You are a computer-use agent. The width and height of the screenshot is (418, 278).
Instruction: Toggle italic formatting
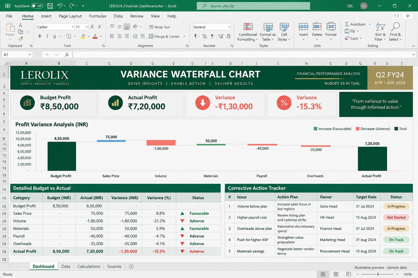pos(47,36)
